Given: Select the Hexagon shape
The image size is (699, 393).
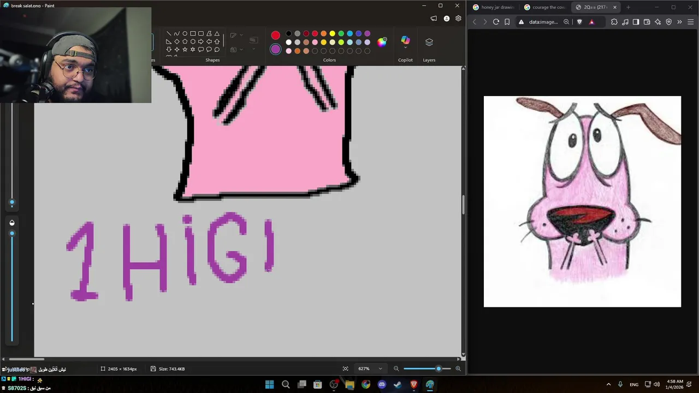Looking at the screenshot, I should 193,41.
